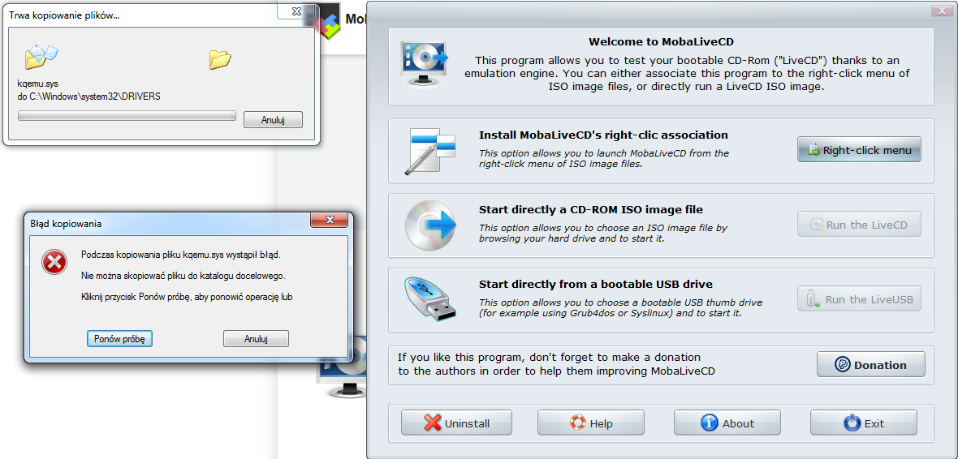Click Ponów próbę to retry copying
The width and height of the screenshot is (958, 459).
coord(119,338)
